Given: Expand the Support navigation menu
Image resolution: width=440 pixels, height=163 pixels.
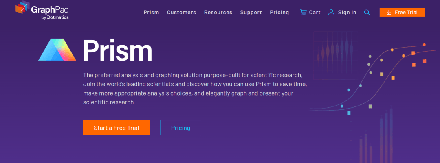Looking at the screenshot, I should 251,12.
